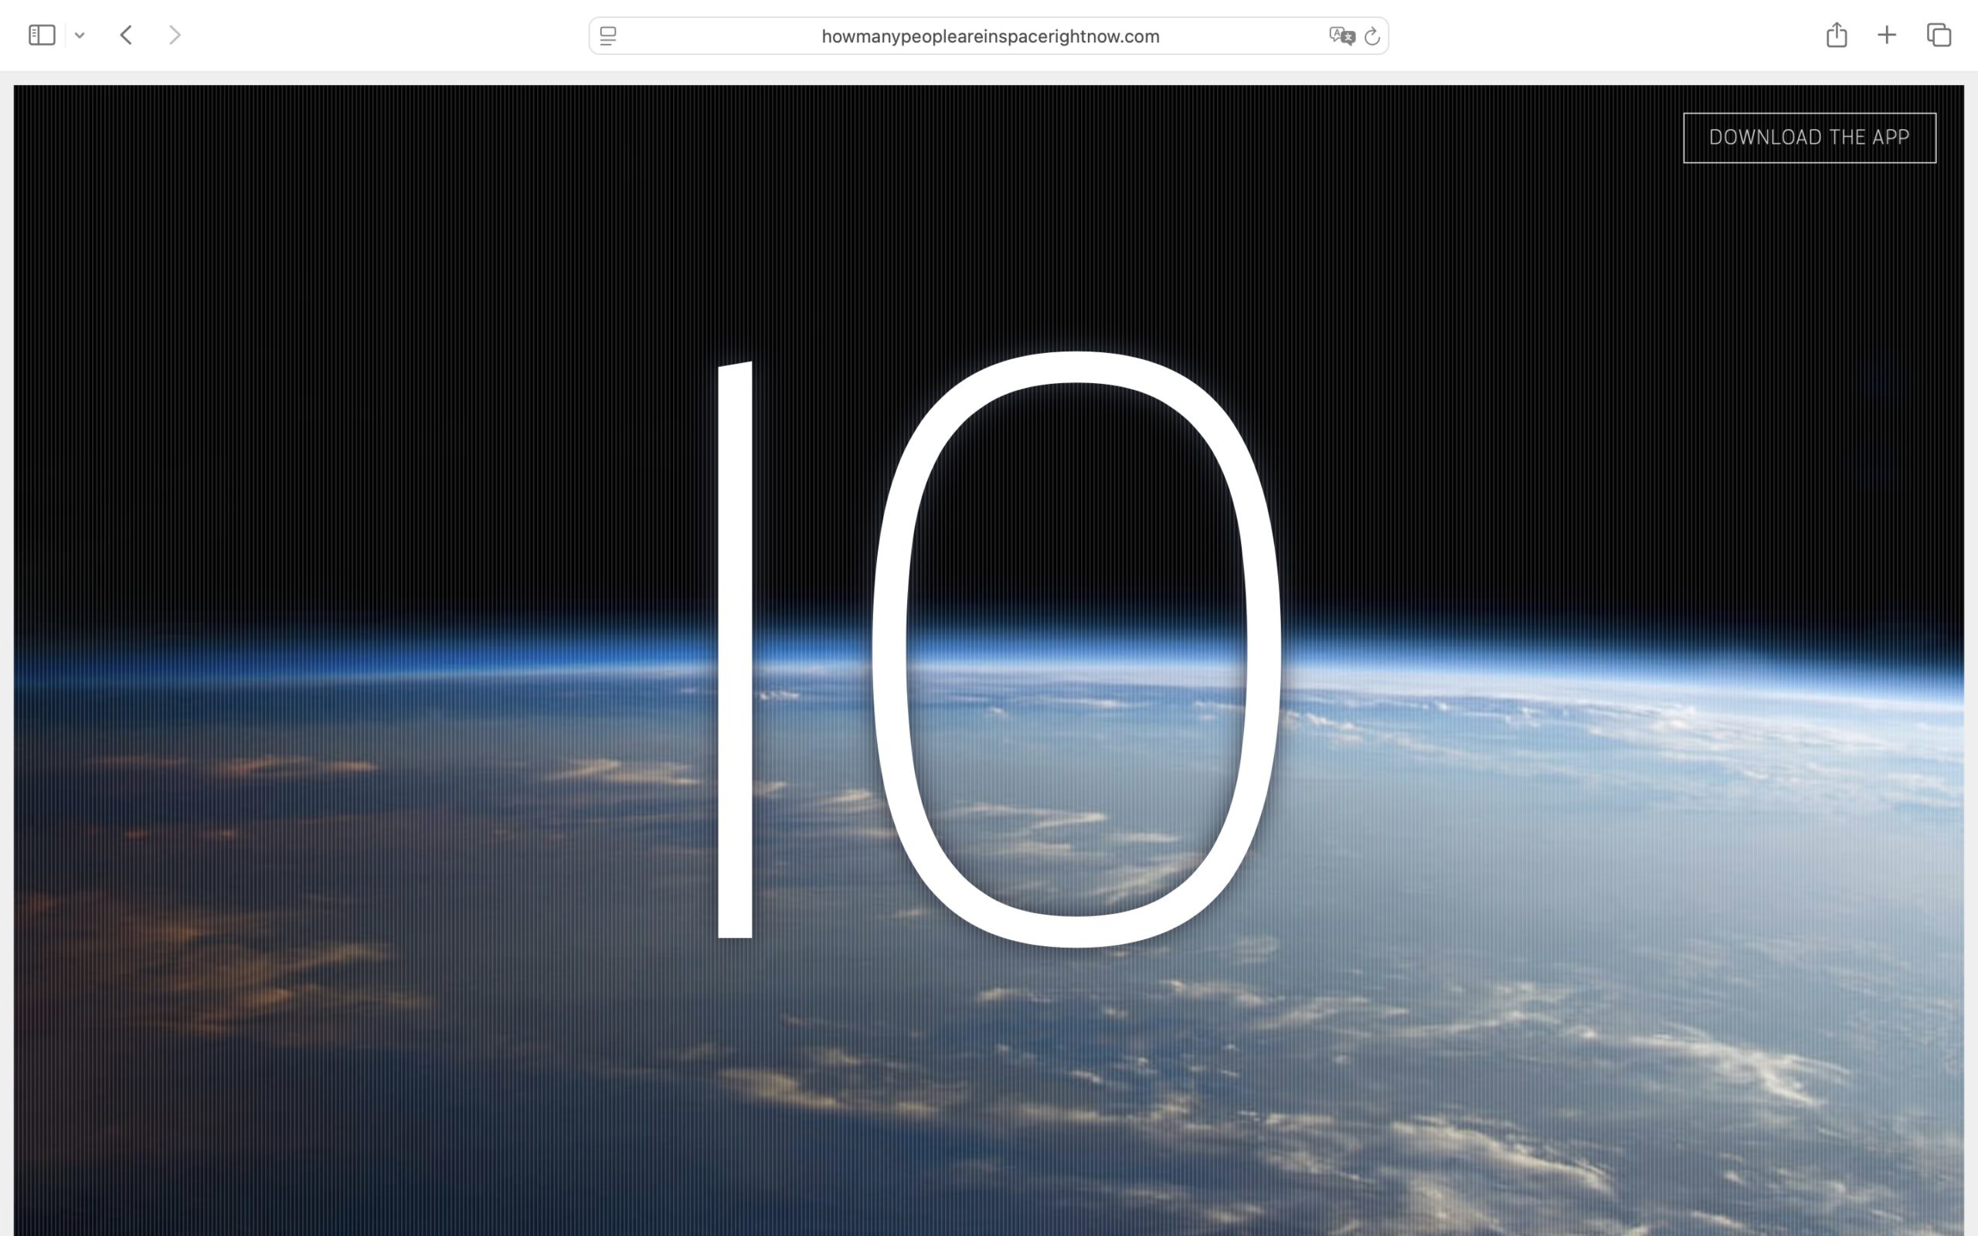Go back to the previous page

tap(126, 36)
